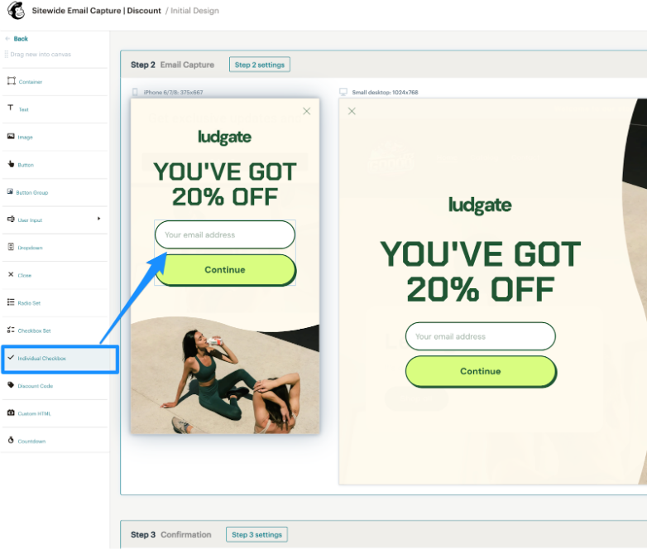Select the Button element icon

[x=11, y=164]
